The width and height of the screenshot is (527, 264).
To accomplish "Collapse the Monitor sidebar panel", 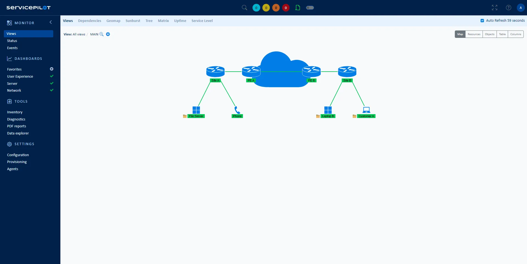I will coord(51,22).
